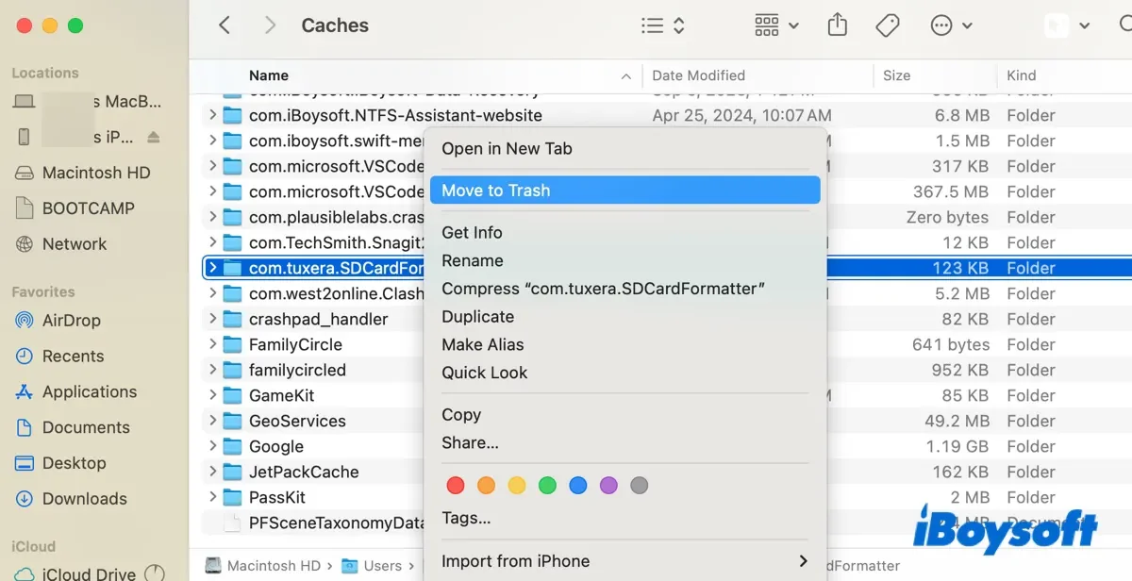Apply the purple tag color
1132x581 pixels.
[x=608, y=486]
